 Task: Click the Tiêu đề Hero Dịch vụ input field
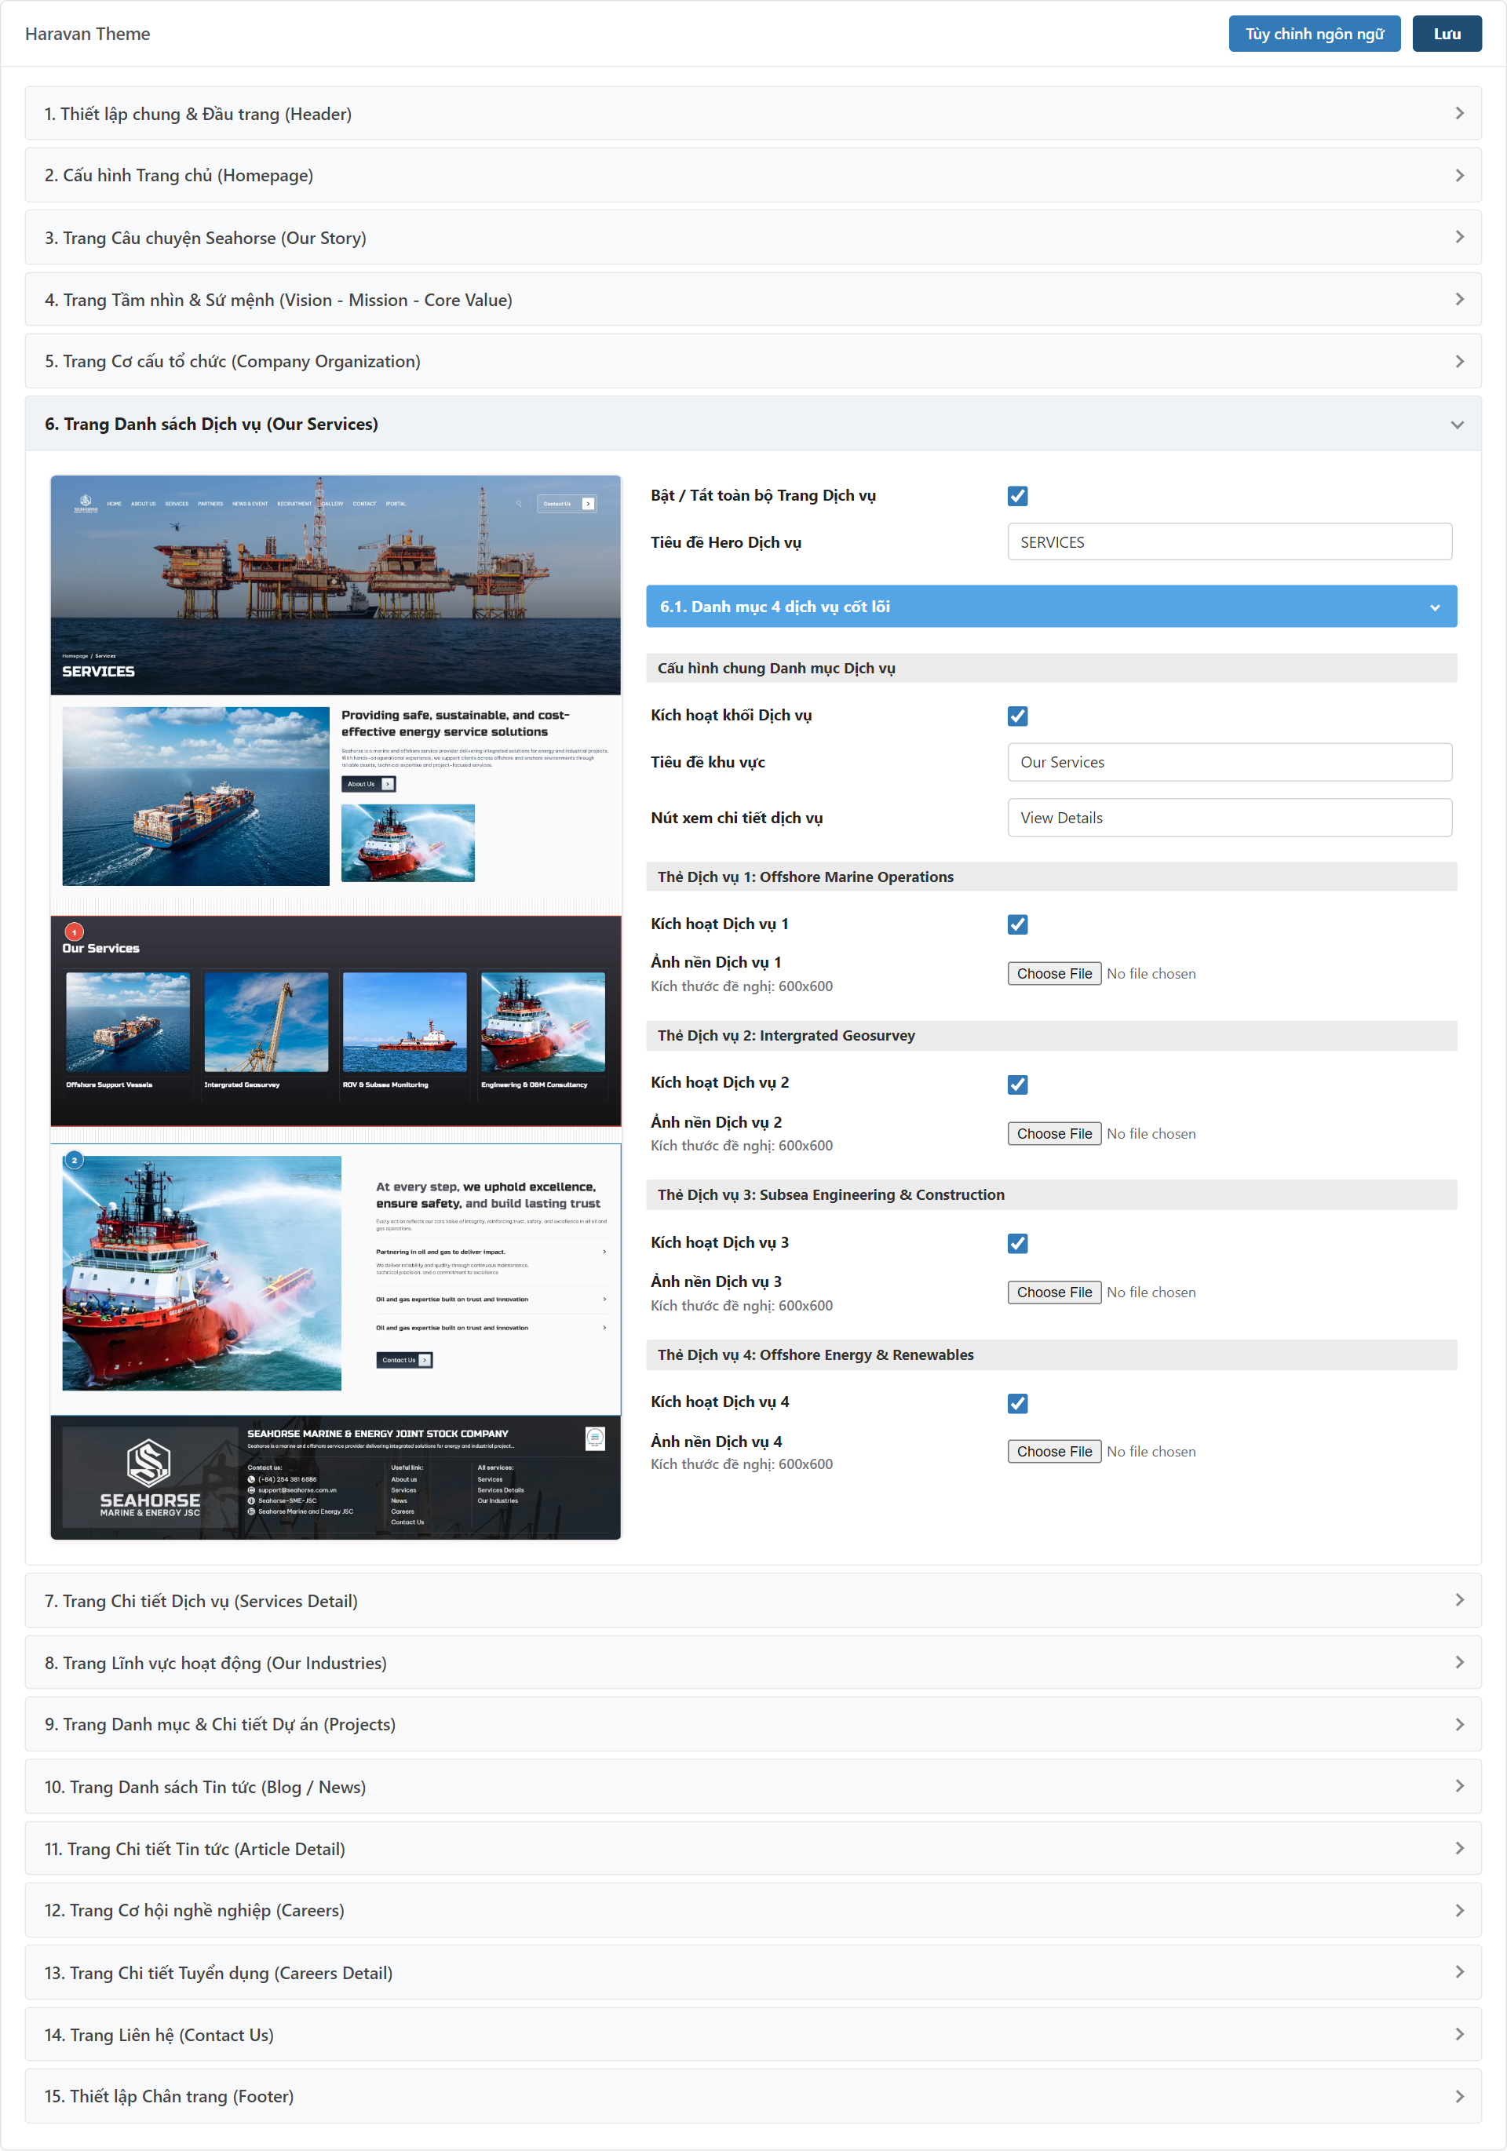point(1230,541)
